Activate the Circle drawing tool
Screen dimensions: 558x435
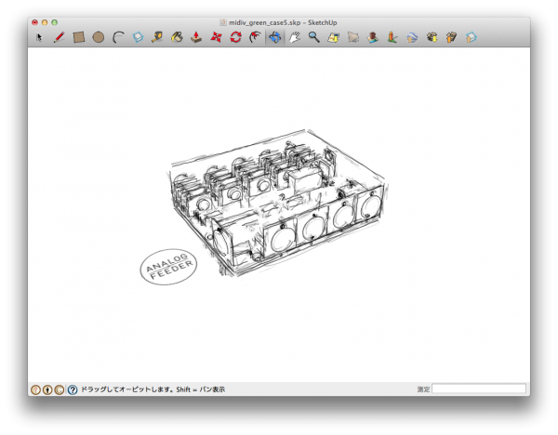click(99, 38)
